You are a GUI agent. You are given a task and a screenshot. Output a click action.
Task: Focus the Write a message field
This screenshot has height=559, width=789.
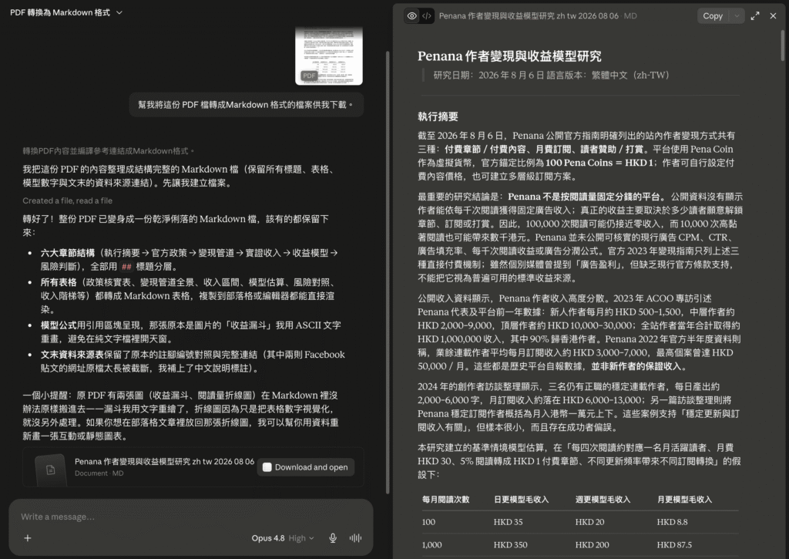click(190, 517)
